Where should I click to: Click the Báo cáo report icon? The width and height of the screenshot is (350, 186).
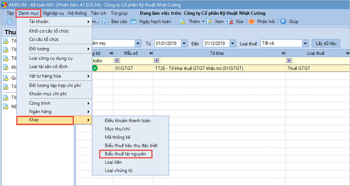106,22
